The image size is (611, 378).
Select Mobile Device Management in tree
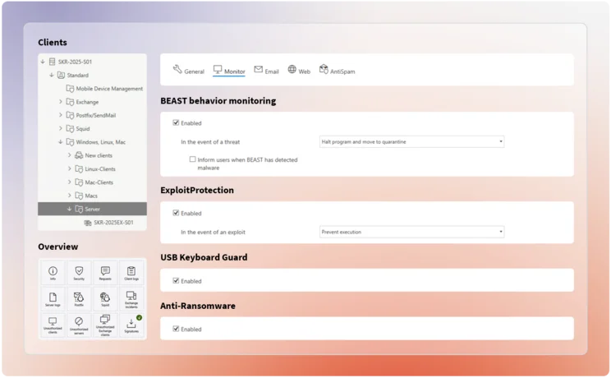pos(109,89)
